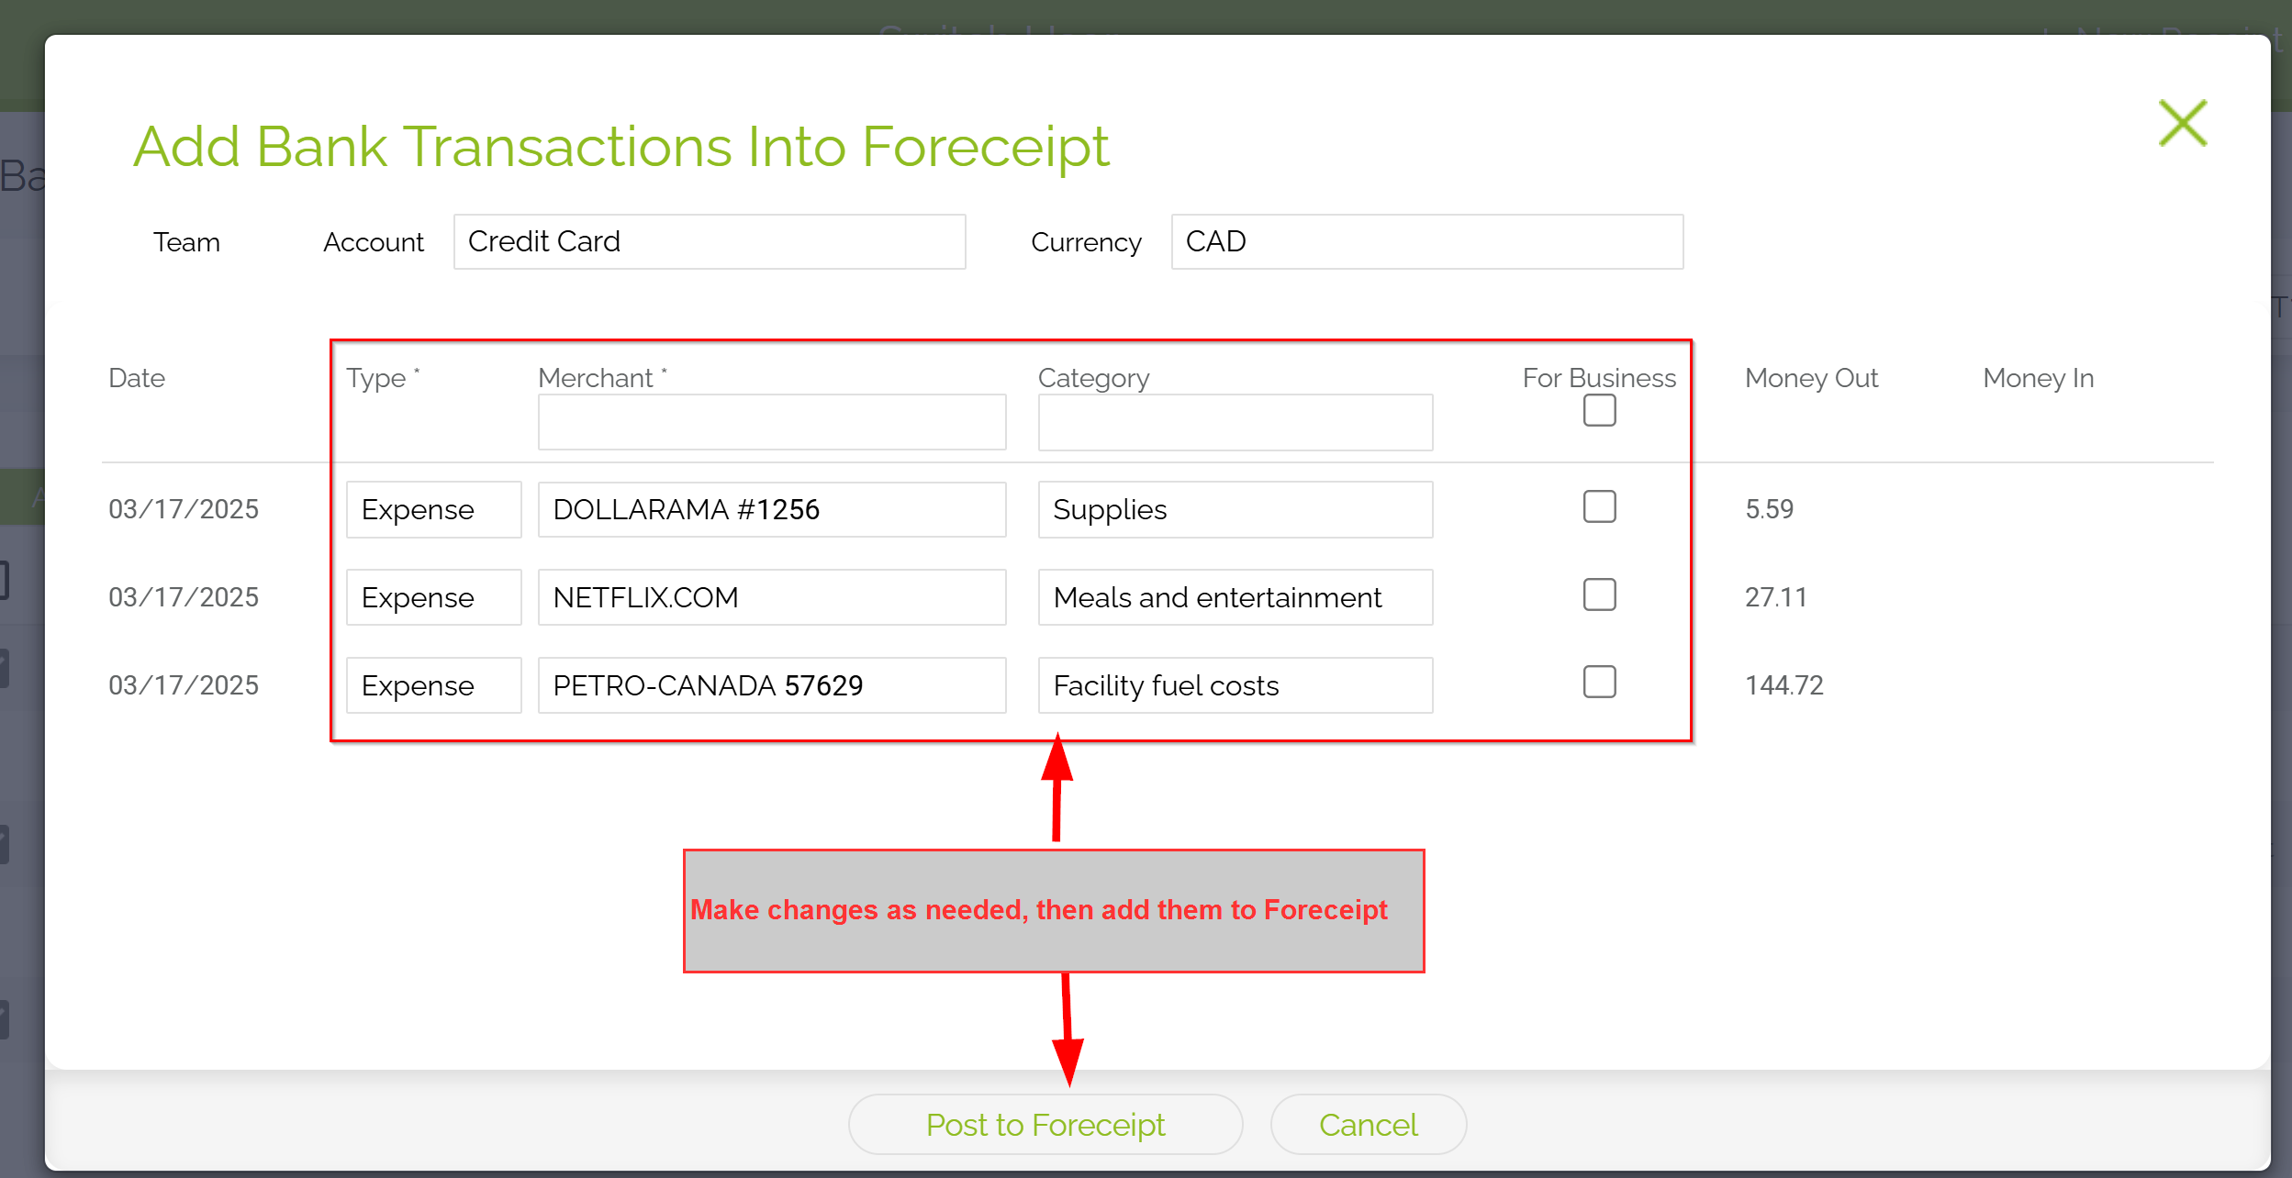Open the Supplies category field
Viewport: 2292px width, 1178px height.
[x=1235, y=509]
